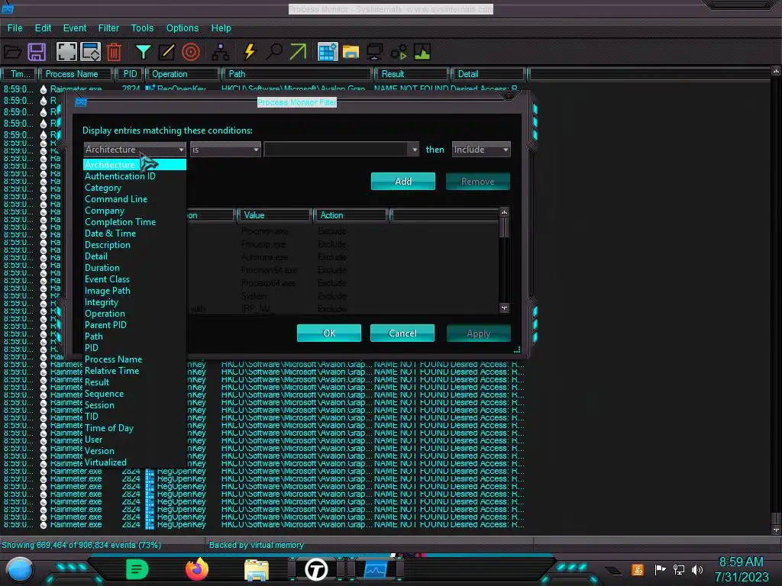Select Operation from dropdown list

(105, 314)
